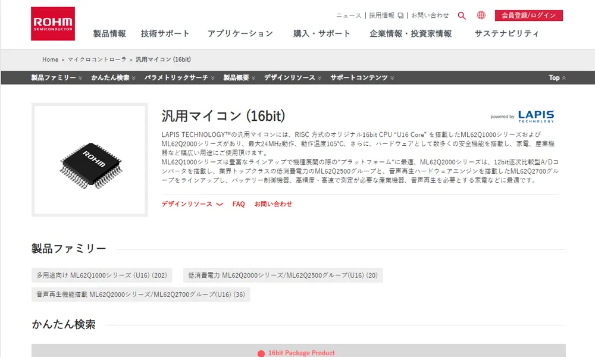Expand the 製品ファミリー section nav item

(57, 77)
